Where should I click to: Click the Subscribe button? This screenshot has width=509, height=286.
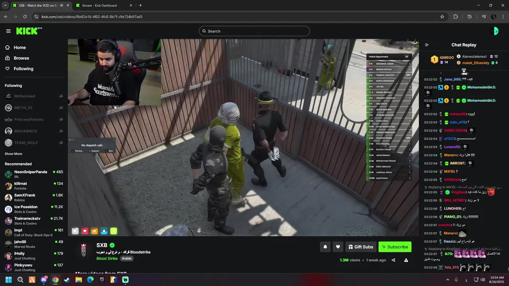(395, 247)
